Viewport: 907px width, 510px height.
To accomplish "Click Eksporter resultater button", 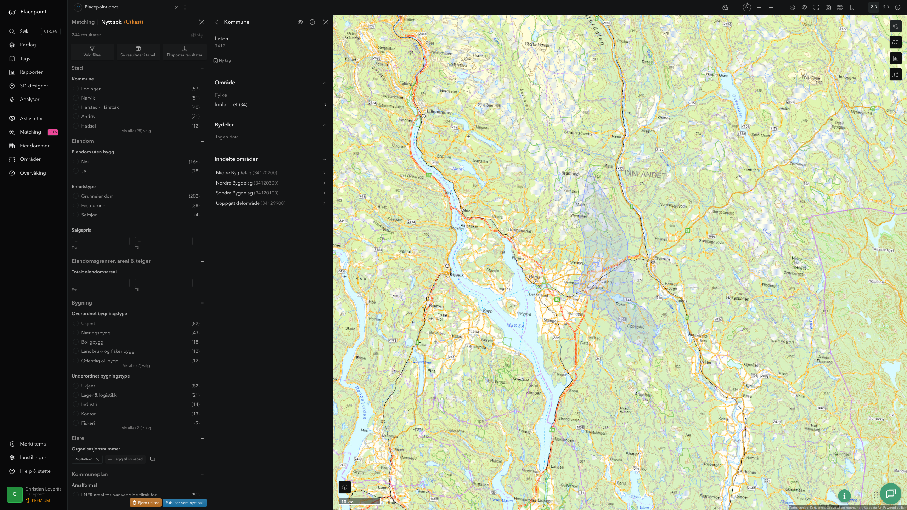I will (185, 51).
